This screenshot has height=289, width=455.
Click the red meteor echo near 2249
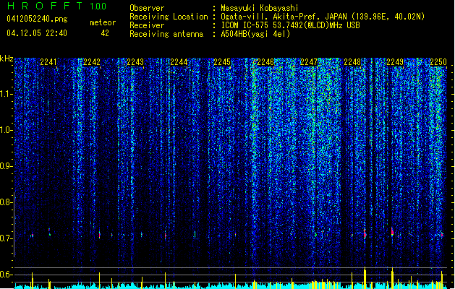point(392,231)
